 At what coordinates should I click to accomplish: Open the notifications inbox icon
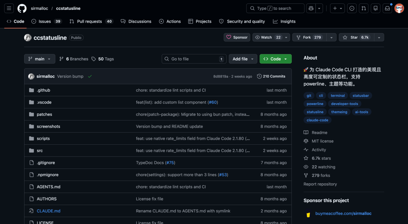coord(387,8)
